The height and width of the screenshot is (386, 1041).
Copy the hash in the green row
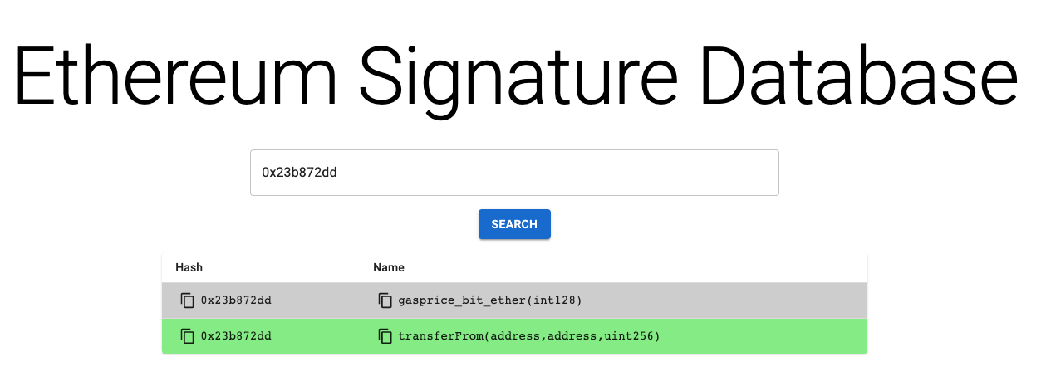pyautogui.click(x=188, y=336)
